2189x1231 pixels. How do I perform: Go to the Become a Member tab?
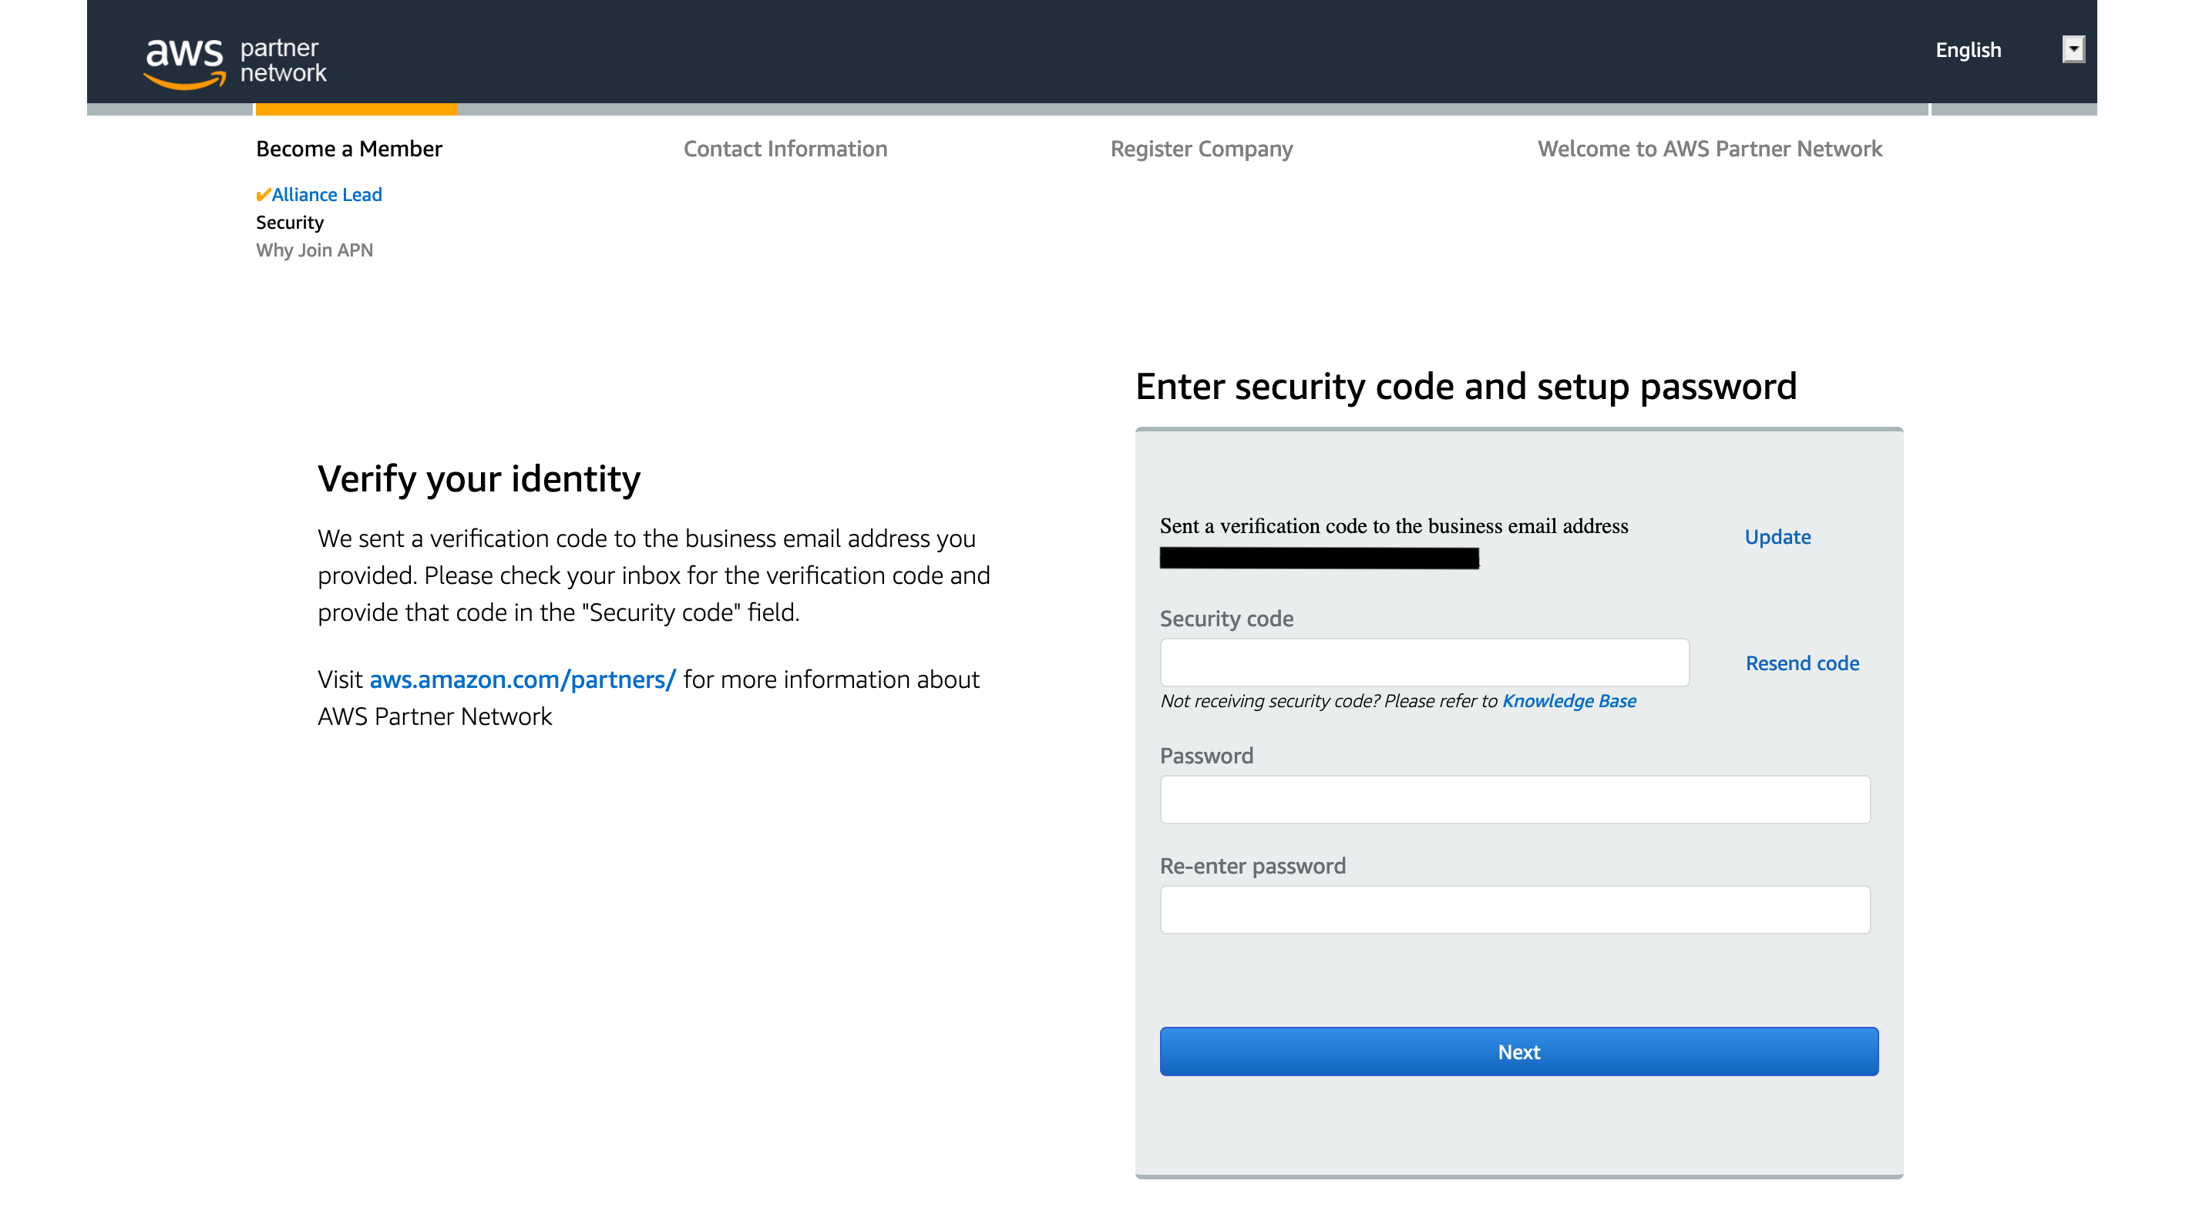pyautogui.click(x=349, y=149)
